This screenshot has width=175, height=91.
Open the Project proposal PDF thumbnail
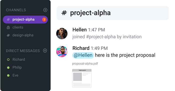pos(82,78)
